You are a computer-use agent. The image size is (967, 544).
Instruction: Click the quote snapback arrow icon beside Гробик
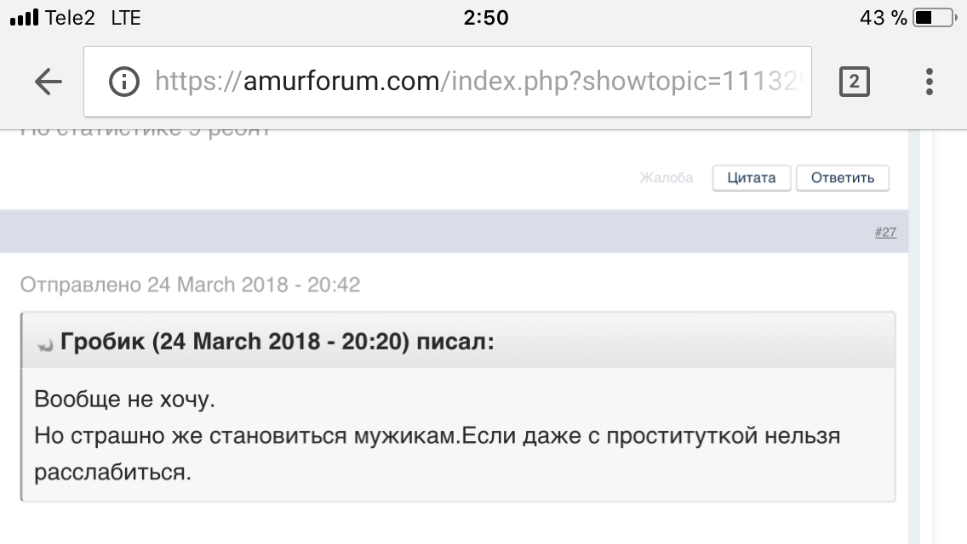point(46,345)
